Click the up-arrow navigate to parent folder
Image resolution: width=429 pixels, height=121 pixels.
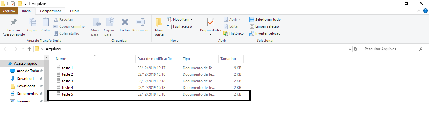point(29,49)
